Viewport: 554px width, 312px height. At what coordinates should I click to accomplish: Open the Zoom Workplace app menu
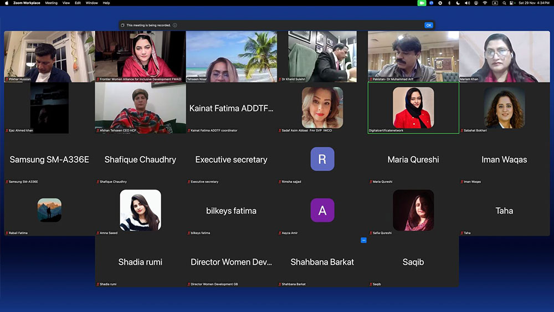25,3
